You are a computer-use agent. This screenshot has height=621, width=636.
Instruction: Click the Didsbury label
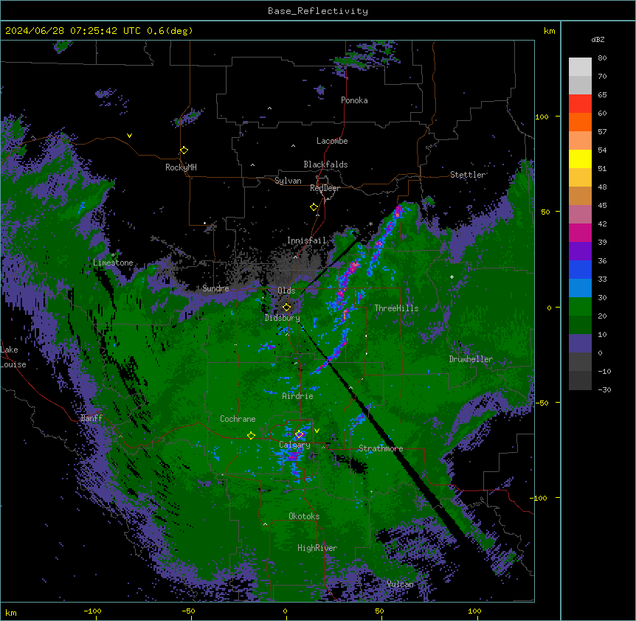[x=283, y=318]
